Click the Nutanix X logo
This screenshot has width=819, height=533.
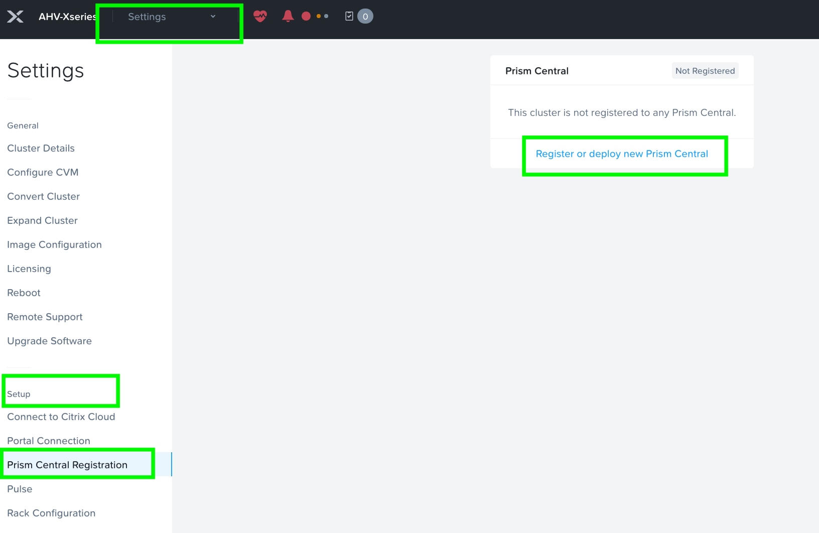pyautogui.click(x=16, y=16)
